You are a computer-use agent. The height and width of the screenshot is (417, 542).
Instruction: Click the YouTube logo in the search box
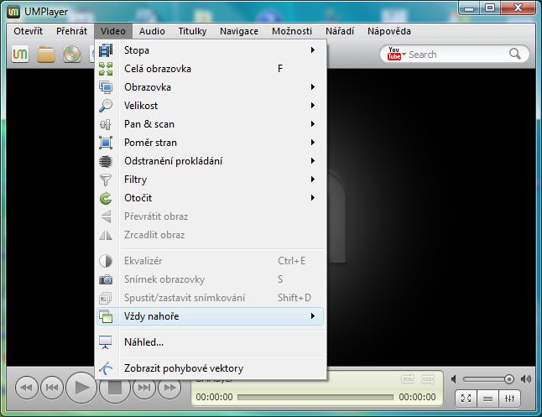pyautogui.click(x=393, y=54)
